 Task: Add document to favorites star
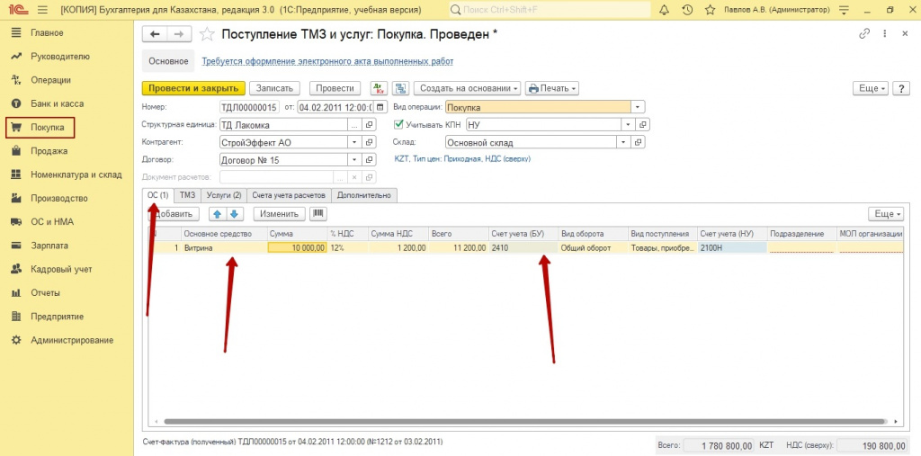click(x=207, y=34)
